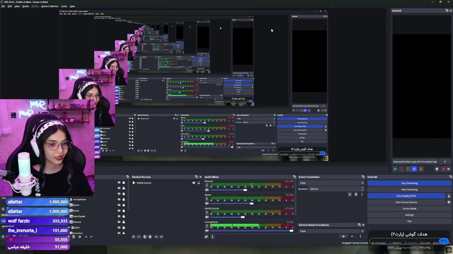Open the File menu
This screenshot has width=453, height=254.
click(x=3, y=6)
